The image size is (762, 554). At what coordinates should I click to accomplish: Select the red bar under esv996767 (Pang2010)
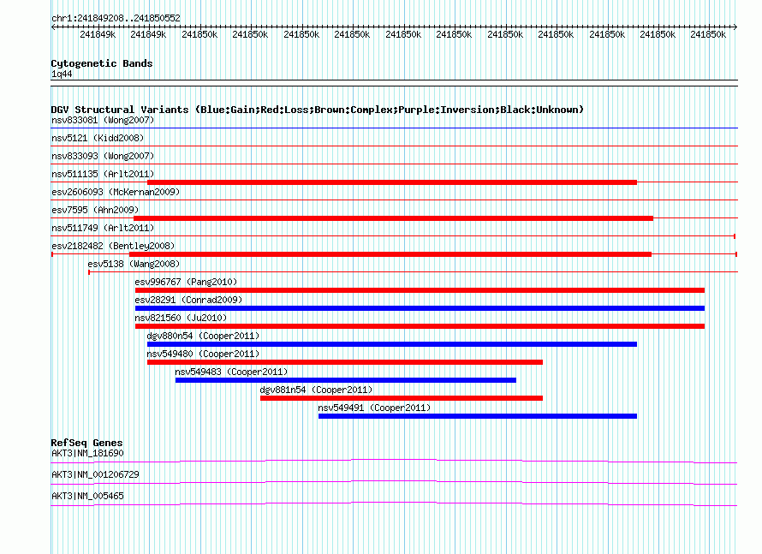point(420,290)
